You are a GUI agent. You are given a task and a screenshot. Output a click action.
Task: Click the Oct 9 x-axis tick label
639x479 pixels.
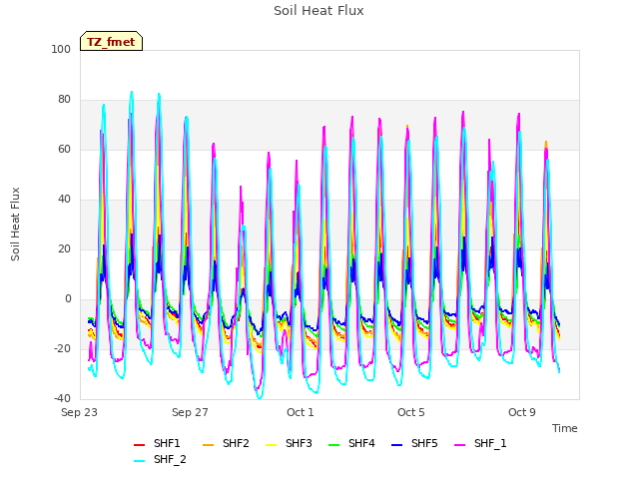[522, 412]
